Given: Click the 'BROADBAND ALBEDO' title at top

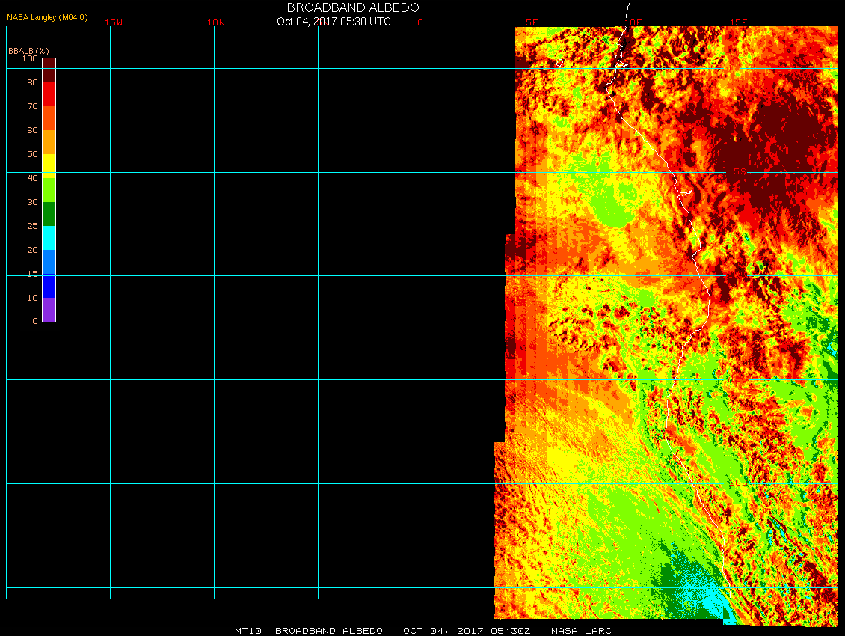Looking at the screenshot, I should pos(353,7).
